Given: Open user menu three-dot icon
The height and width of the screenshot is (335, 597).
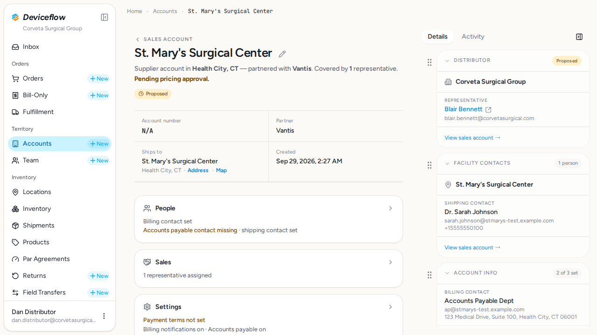Looking at the screenshot, I should 104,316.
